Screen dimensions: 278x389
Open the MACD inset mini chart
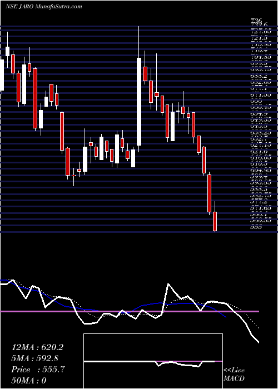pos(153,361)
